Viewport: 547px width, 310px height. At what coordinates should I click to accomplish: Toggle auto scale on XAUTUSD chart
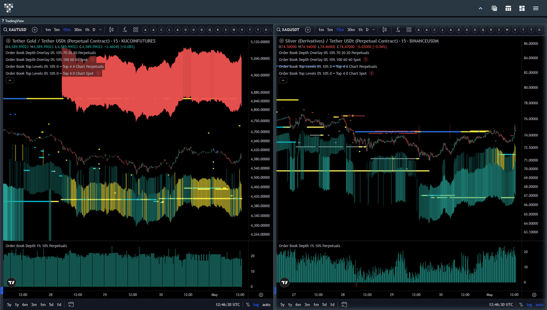pyautogui.click(x=266, y=305)
